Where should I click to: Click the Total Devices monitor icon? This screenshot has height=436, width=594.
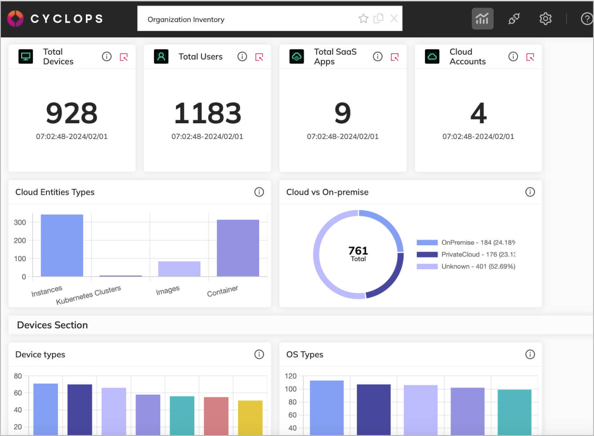[26, 56]
